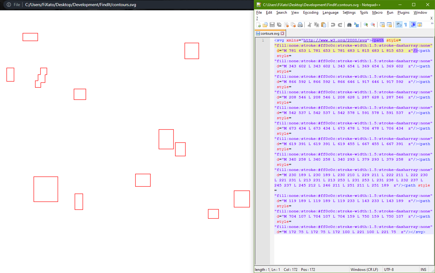This screenshot has width=435, height=273.
Task: Click the Open file folder icon
Action: tap(265, 25)
